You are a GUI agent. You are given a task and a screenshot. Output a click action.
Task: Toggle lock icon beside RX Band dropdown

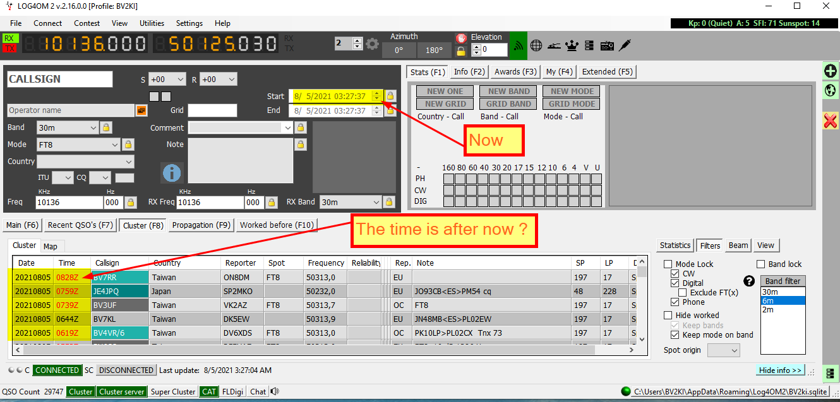[x=390, y=203]
